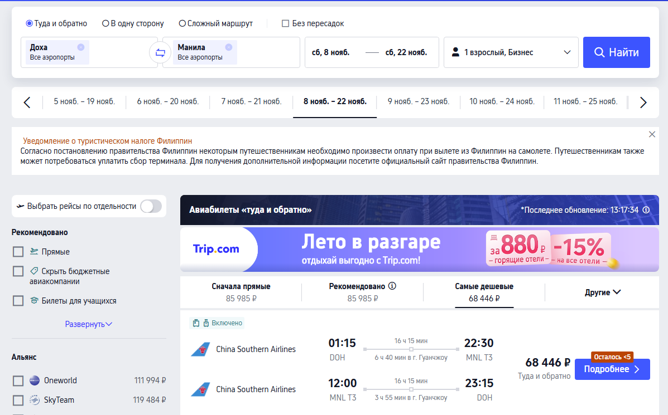Sort by Сначала прямые tab
Image resolution: width=668 pixels, height=415 pixels.
coord(241,292)
